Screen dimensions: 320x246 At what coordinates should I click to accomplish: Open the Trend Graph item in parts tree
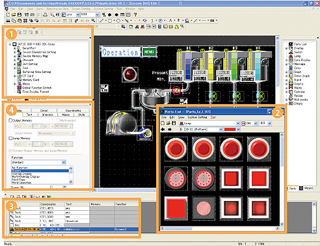tap(302, 76)
